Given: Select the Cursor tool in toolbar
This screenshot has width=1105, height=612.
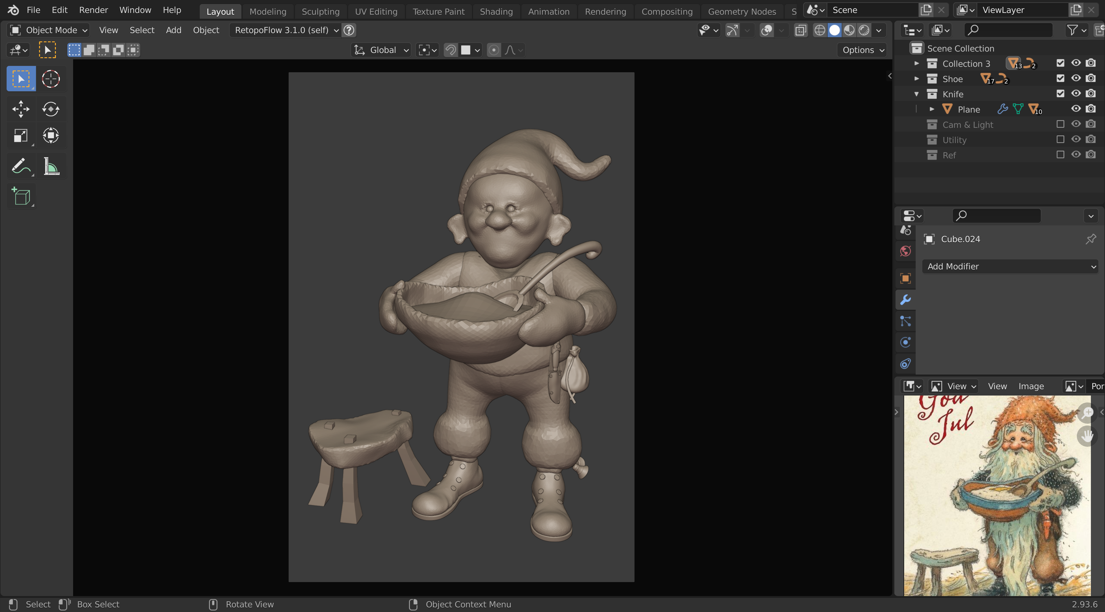Looking at the screenshot, I should pyautogui.click(x=51, y=79).
